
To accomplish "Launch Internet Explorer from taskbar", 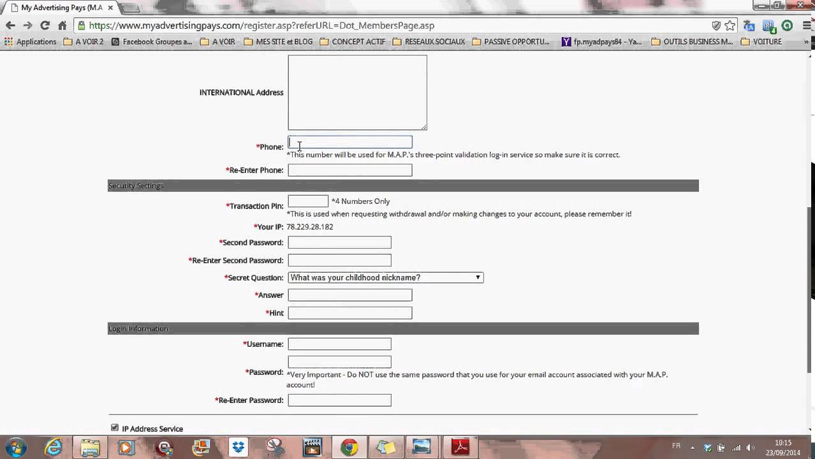I will 53,447.
